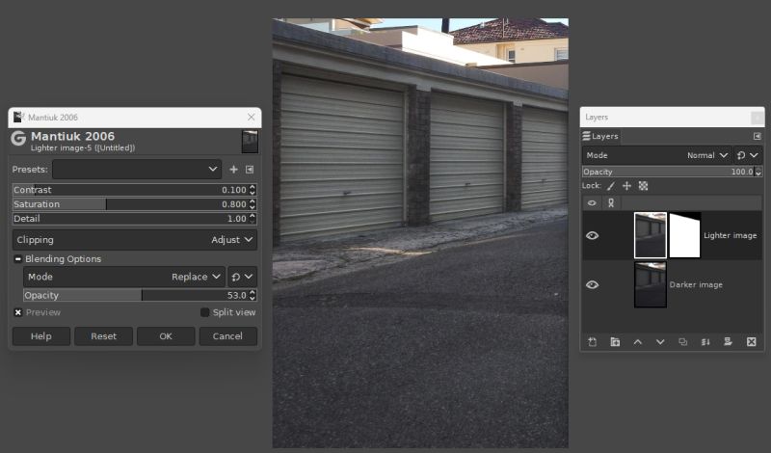
Task: Merge layer down using bottom bar icon
Action: 705,342
